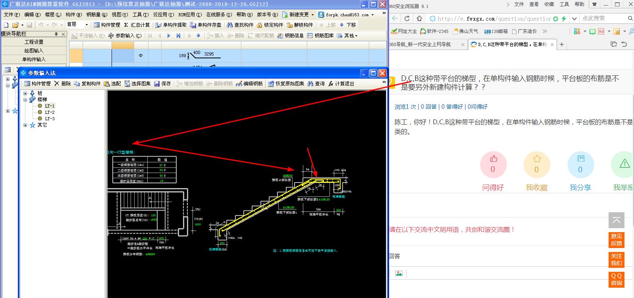Image resolution: width=634 pixels, height=298 pixels.
Task: Expand the 桩 tree node
Action: tap(25, 93)
